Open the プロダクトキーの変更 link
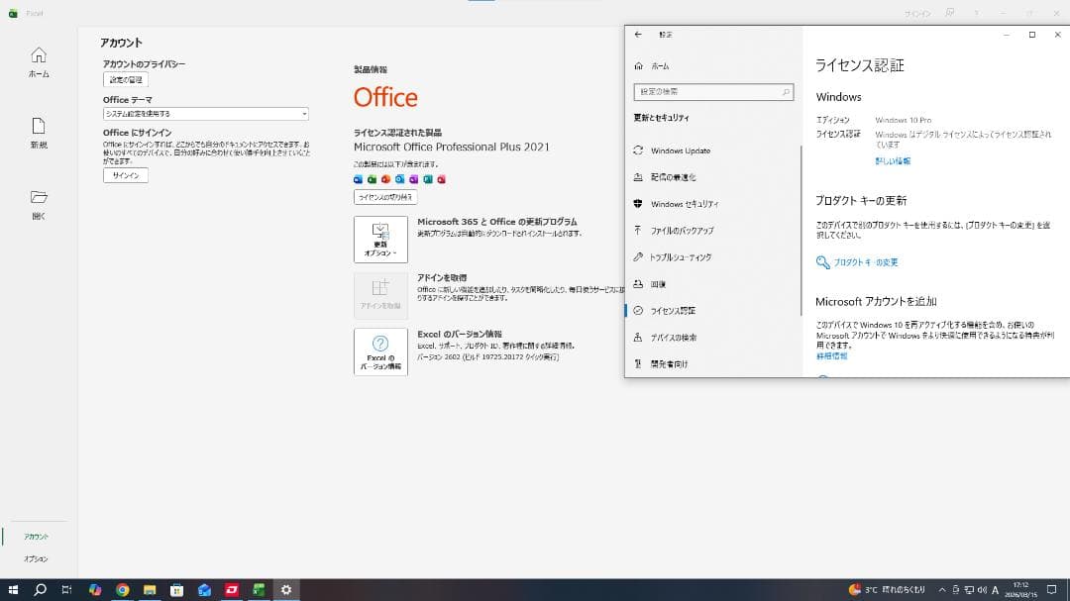 click(x=866, y=262)
